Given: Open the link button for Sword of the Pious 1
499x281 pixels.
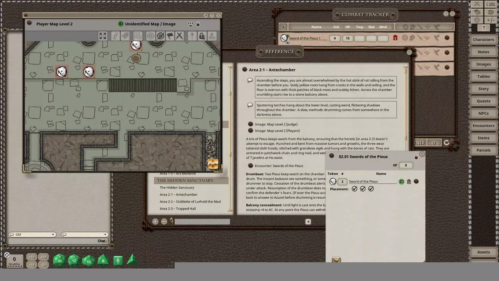Looking at the screenshot, I should coord(447,38).
